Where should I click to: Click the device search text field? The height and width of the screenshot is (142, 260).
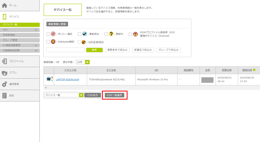(65, 50)
